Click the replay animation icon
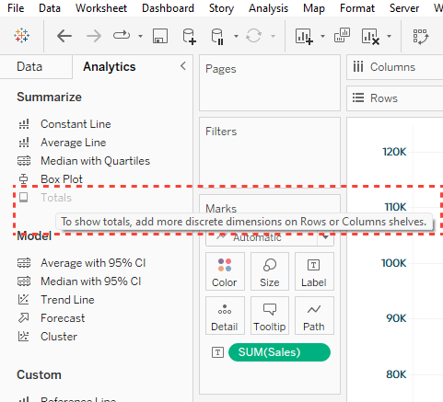This screenshot has height=402, width=443. point(122,35)
